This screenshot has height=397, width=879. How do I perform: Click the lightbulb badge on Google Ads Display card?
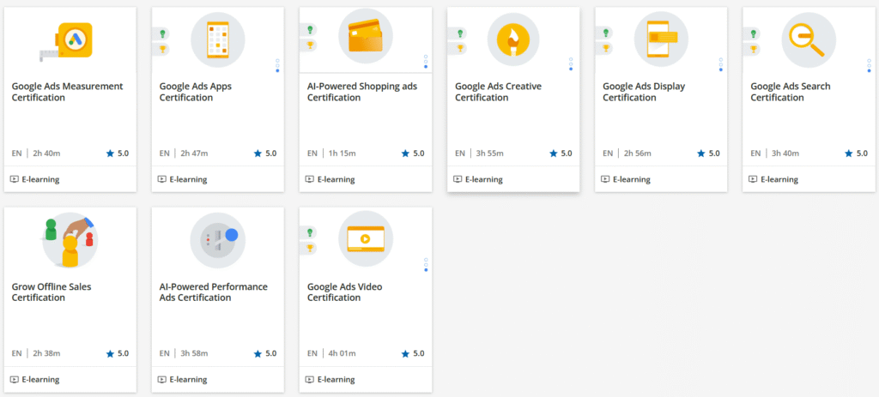pos(606,33)
